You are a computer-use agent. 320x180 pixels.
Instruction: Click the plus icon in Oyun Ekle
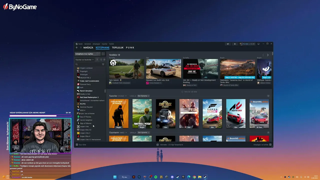point(77,145)
